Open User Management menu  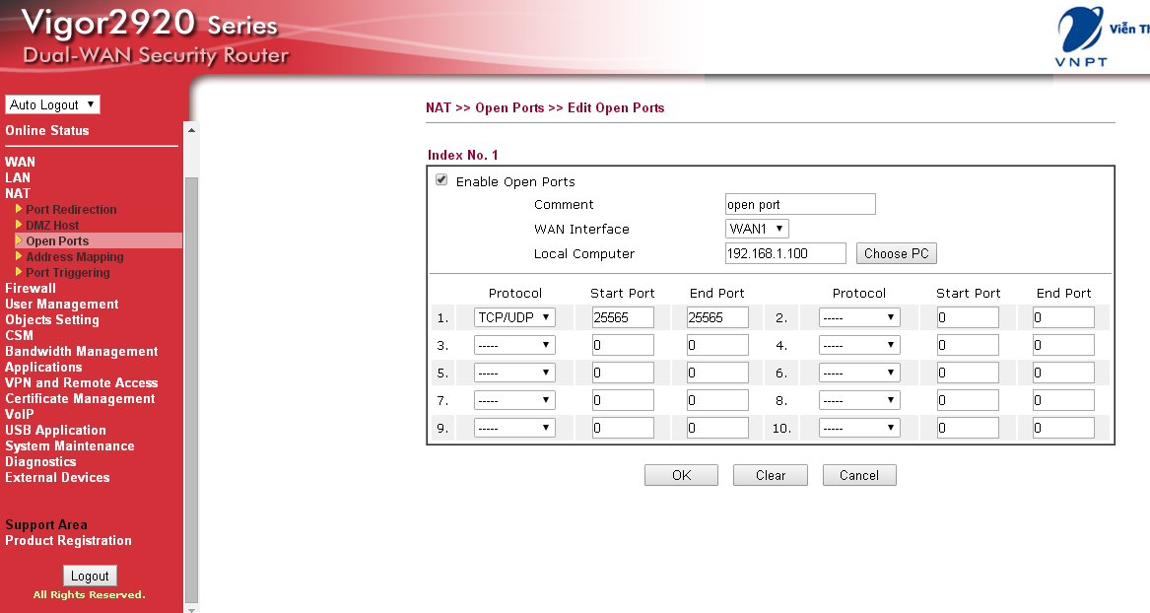[62, 304]
